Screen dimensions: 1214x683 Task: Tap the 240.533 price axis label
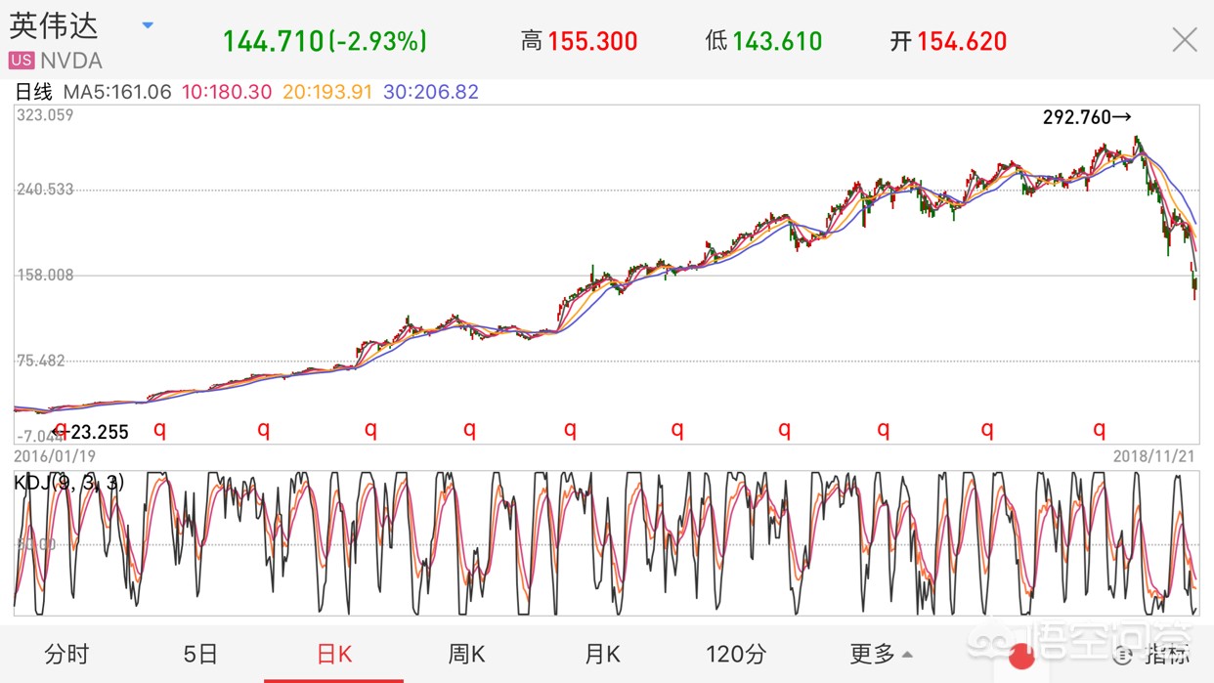tap(45, 190)
